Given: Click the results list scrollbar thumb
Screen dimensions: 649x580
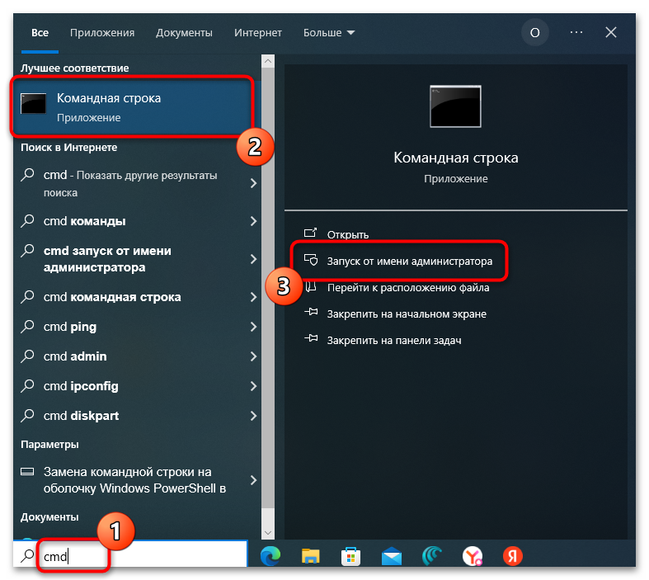Looking at the screenshot, I should point(268,287).
